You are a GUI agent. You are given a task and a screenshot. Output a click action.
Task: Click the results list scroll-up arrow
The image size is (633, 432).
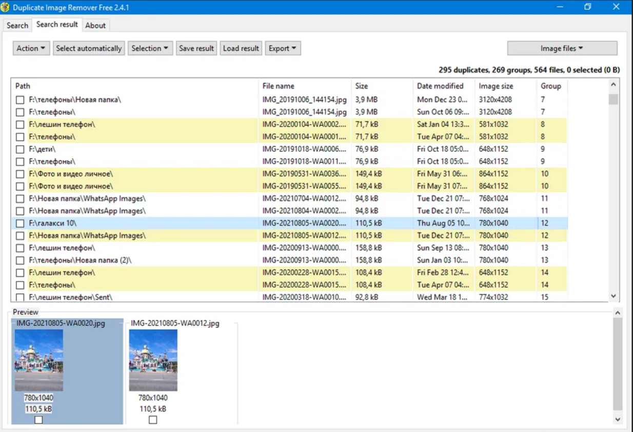[x=614, y=85]
